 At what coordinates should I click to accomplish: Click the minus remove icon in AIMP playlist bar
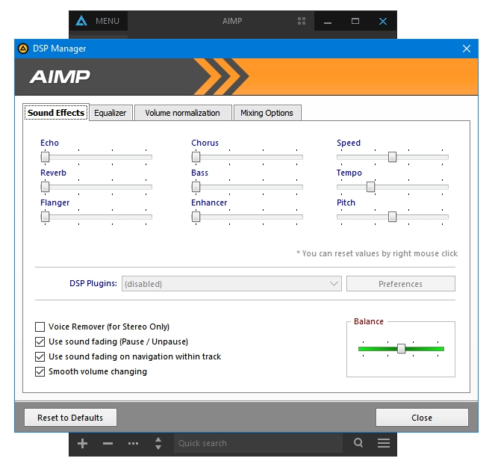pyautogui.click(x=108, y=444)
